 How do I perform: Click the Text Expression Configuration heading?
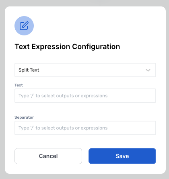click(67, 47)
